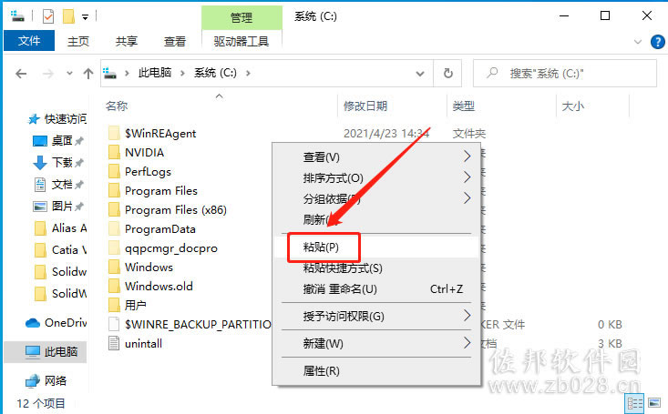Select the Windows folder icon
Viewport: 668px width, 414px height.
pyautogui.click(x=114, y=268)
